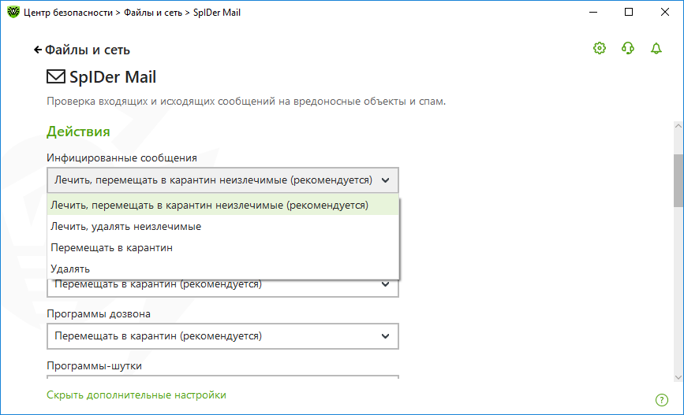Screen dimensions: 684x415
Task: Open support via the headset icon
Action: pyautogui.click(x=628, y=48)
